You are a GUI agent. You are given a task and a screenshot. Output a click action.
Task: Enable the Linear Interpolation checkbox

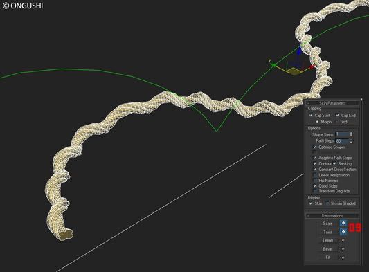(x=315, y=175)
